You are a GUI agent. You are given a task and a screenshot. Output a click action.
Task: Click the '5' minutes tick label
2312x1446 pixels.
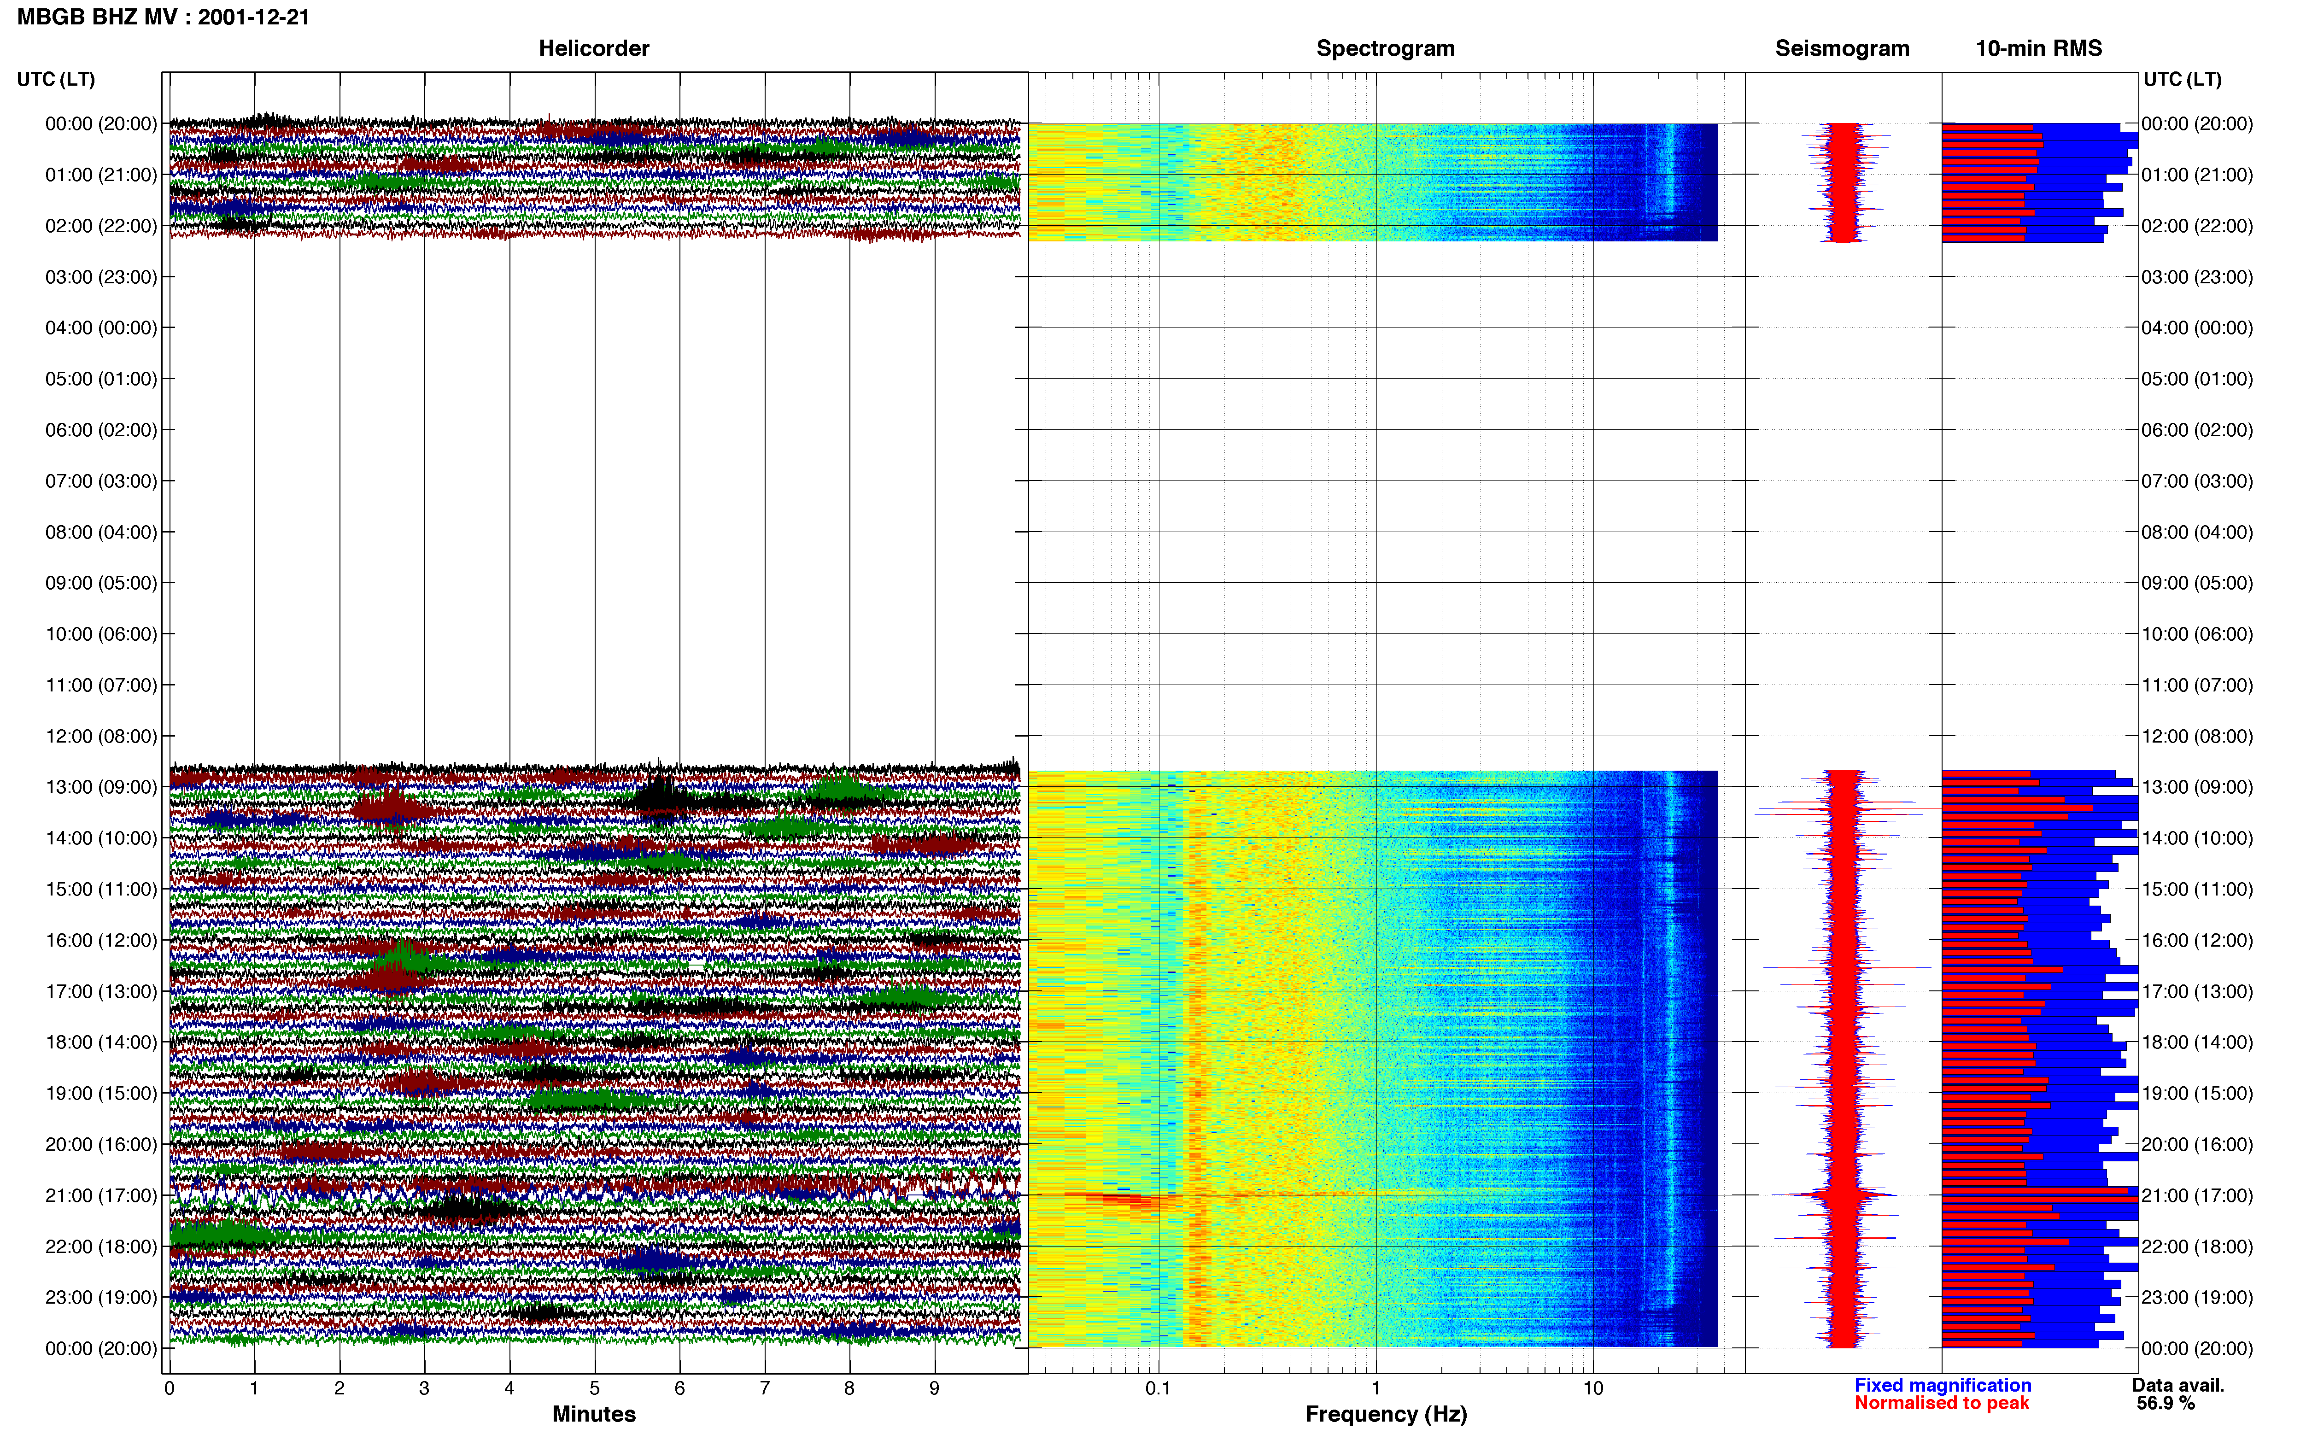595,1388
